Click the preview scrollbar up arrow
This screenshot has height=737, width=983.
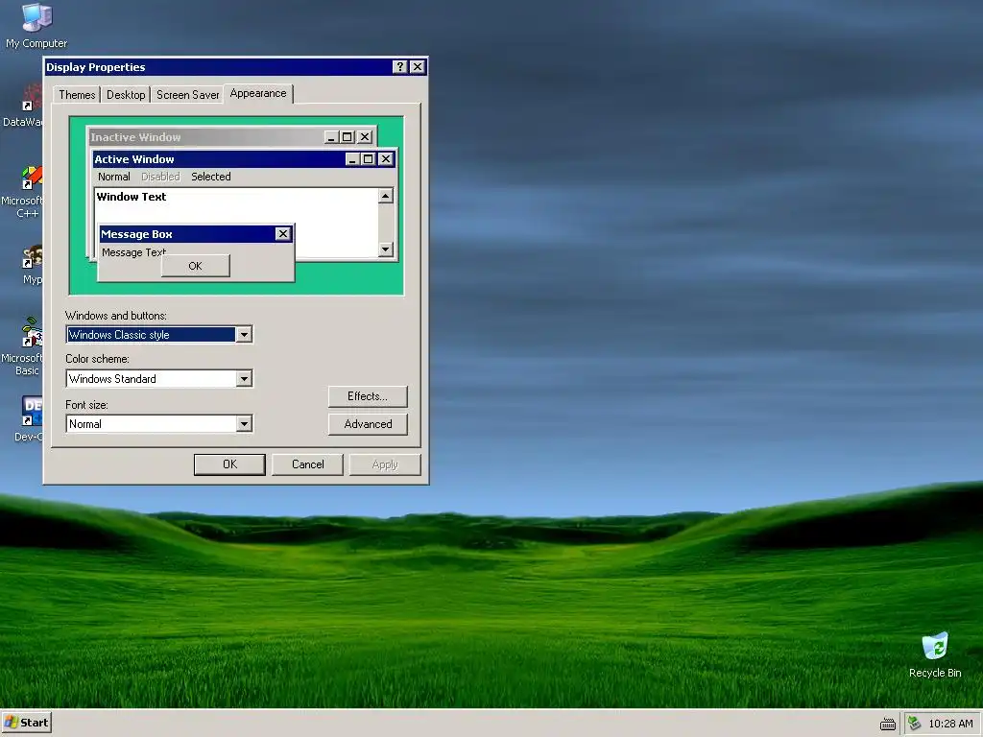pos(386,196)
